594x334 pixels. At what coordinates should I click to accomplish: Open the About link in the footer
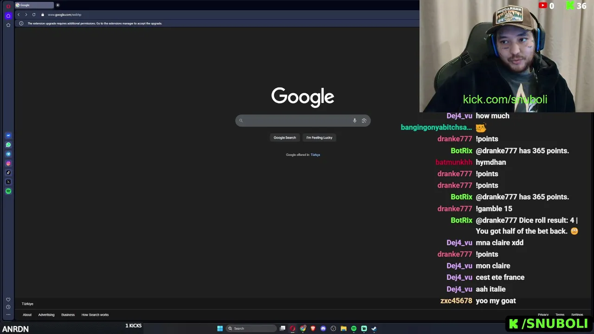pyautogui.click(x=27, y=315)
